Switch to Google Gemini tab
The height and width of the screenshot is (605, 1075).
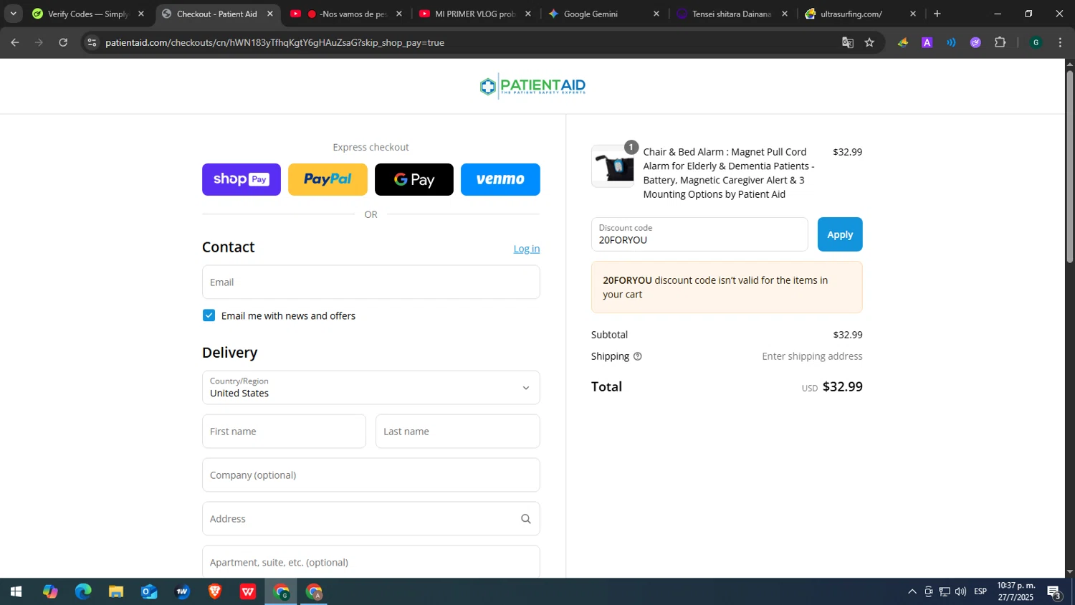pyautogui.click(x=603, y=14)
